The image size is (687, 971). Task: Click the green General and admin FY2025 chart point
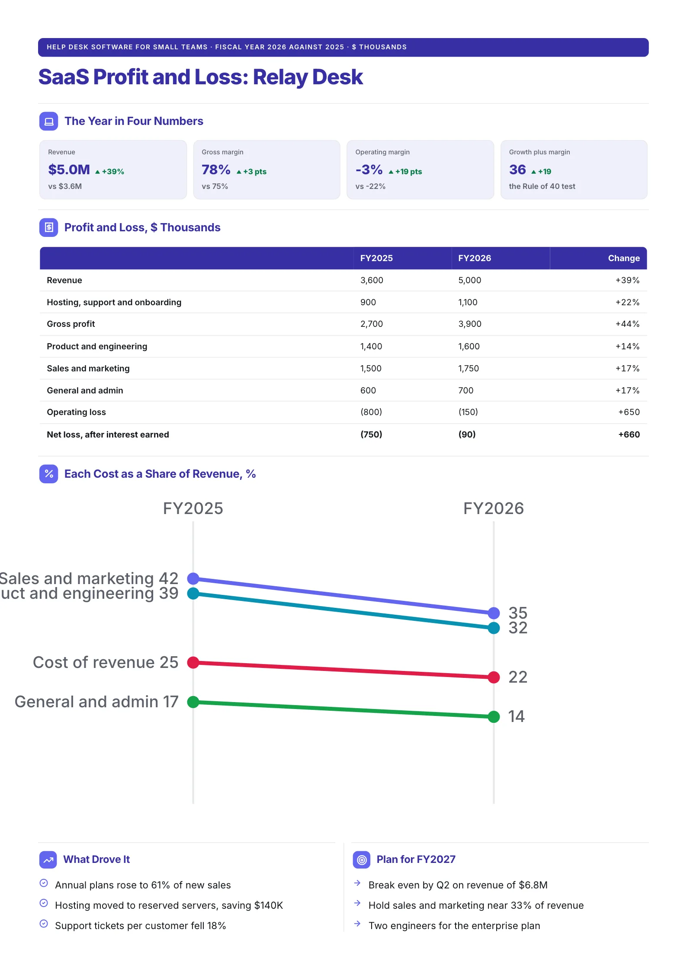(193, 702)
